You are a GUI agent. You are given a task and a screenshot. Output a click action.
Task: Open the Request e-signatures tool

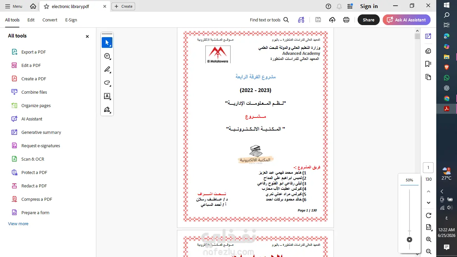click(x=41, y=146)
